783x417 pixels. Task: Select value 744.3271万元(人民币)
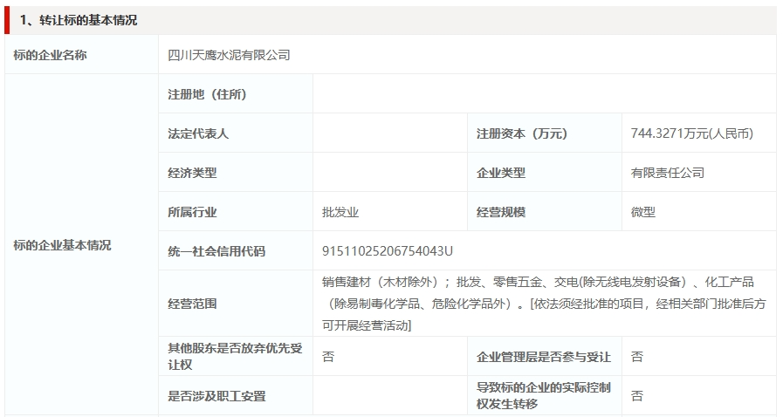[x=692, y=133]
